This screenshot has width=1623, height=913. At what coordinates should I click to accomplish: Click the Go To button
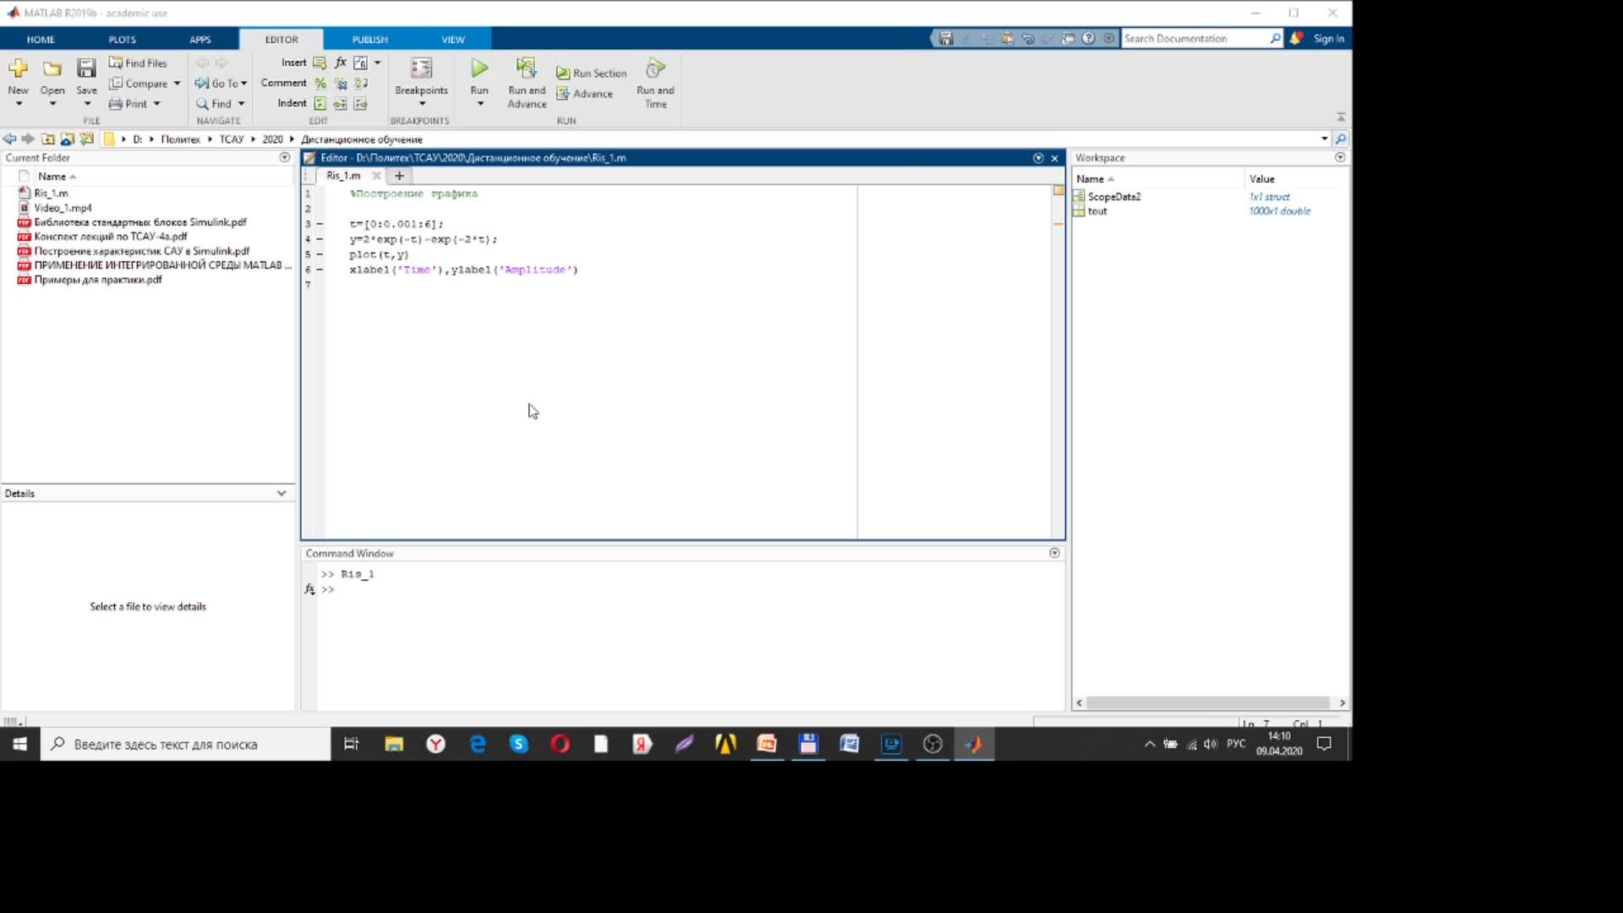pos(217,83)
